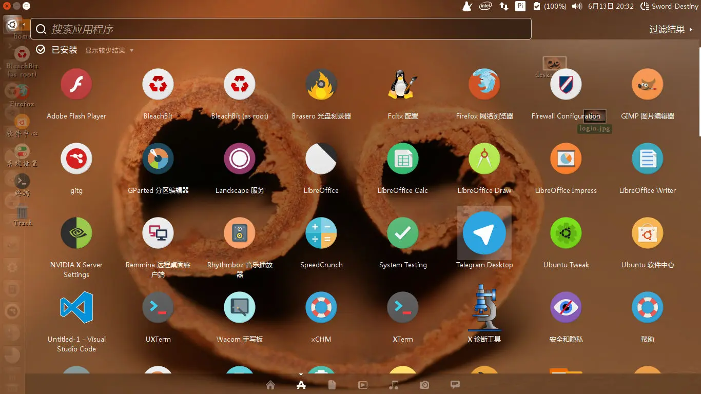This screenshot has height=394, width=701.
Task: Open Firewall Configuration
Action: 566,84
